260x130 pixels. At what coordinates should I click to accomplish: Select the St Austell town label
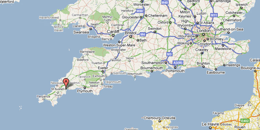pyautogui.click(x=58, y=89)
